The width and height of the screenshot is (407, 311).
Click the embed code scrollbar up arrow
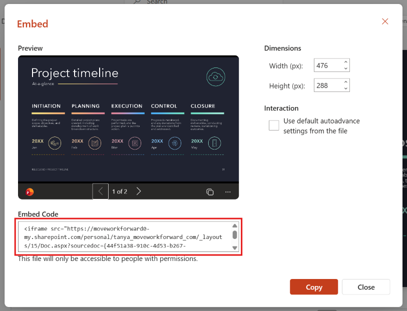click(235, 225)
